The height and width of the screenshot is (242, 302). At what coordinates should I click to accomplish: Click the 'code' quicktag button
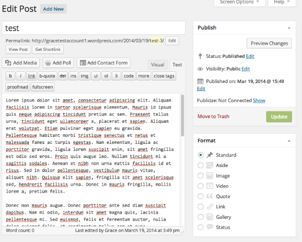[x=128, y=76]
